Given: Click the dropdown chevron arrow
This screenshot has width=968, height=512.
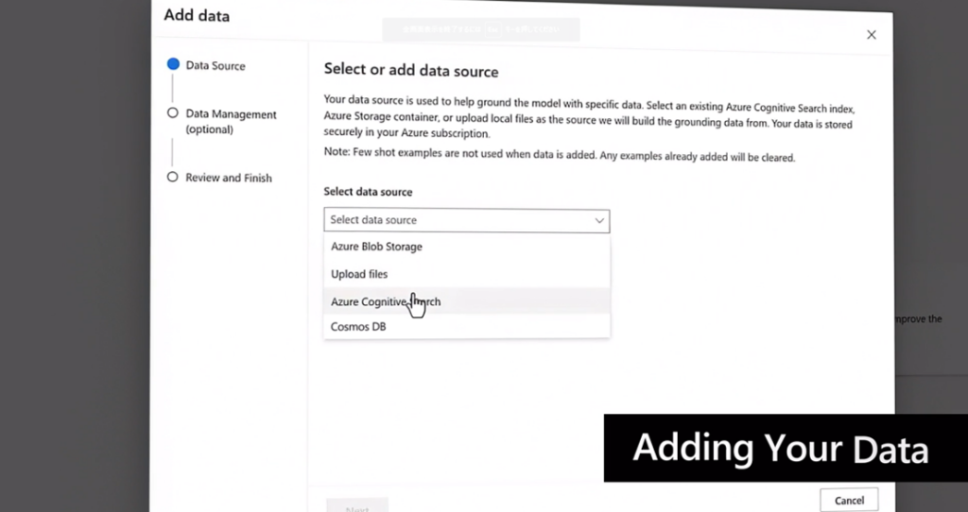Looking at the screenshot, I should [x=598, y=221].
